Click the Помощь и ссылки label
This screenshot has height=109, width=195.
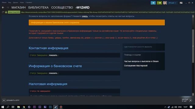pos(132,55)
